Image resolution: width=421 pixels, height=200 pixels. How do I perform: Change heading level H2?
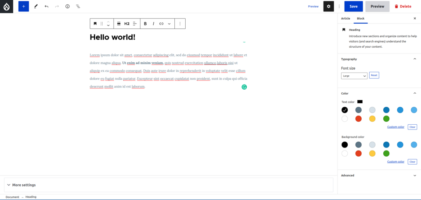point(127,24)
